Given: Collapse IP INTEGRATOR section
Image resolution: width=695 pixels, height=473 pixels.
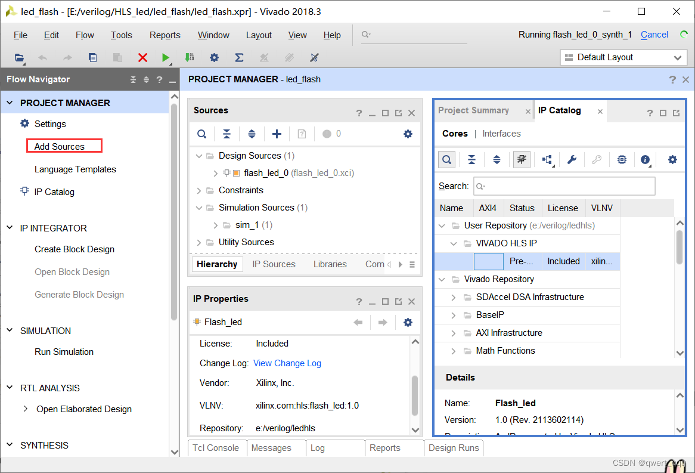Looking at the screenshot, I should pyautogui.click(x=10, y=228).
